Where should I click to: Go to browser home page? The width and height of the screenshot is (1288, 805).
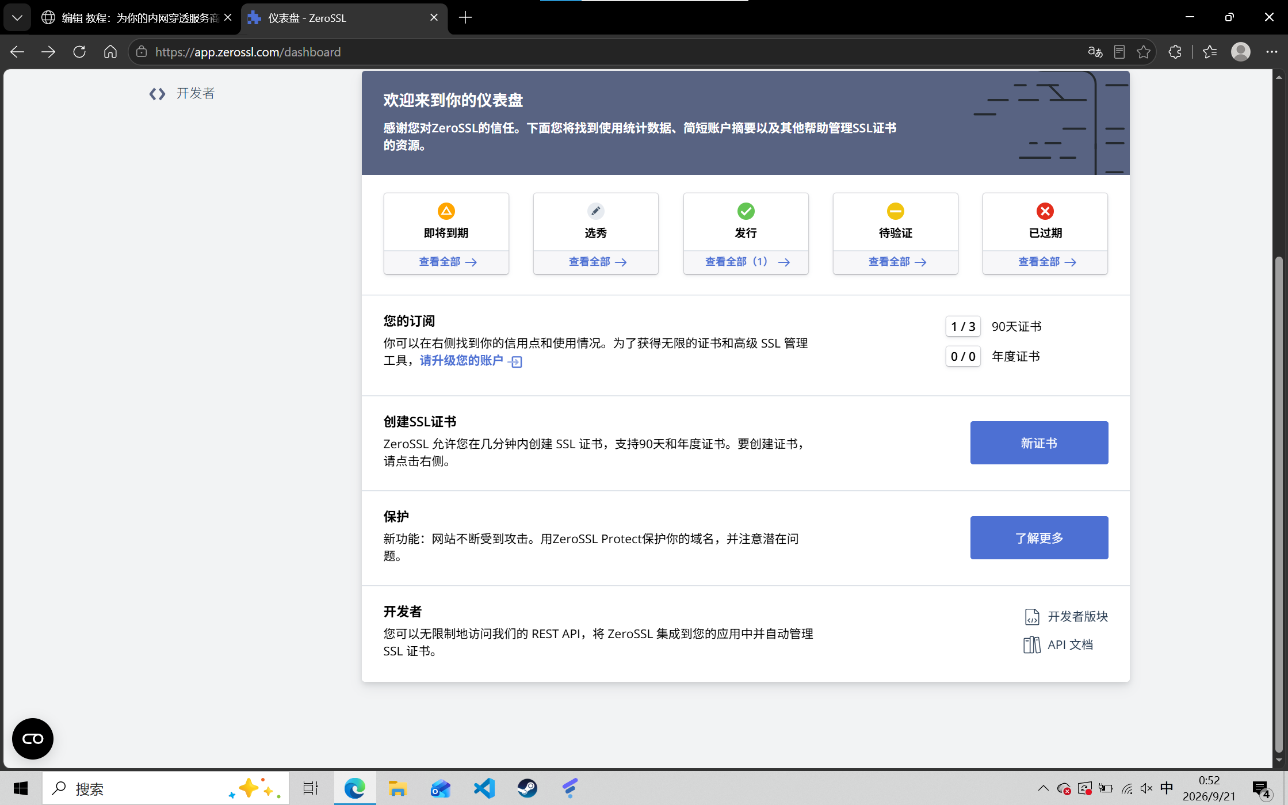(x=110, y=52)
